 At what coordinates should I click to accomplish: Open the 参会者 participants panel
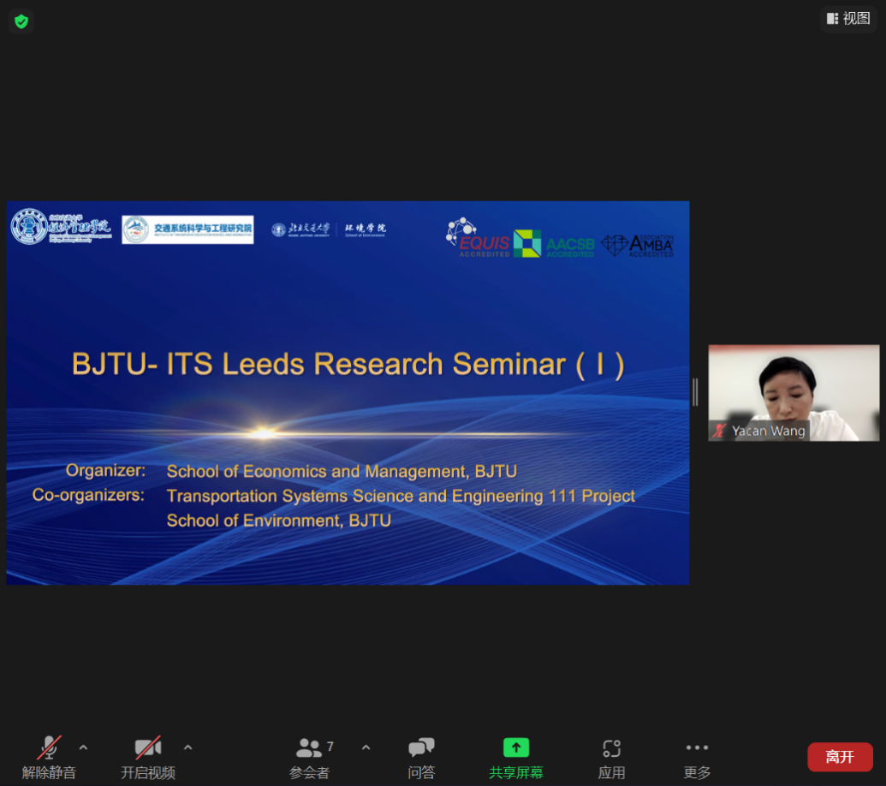310,757
